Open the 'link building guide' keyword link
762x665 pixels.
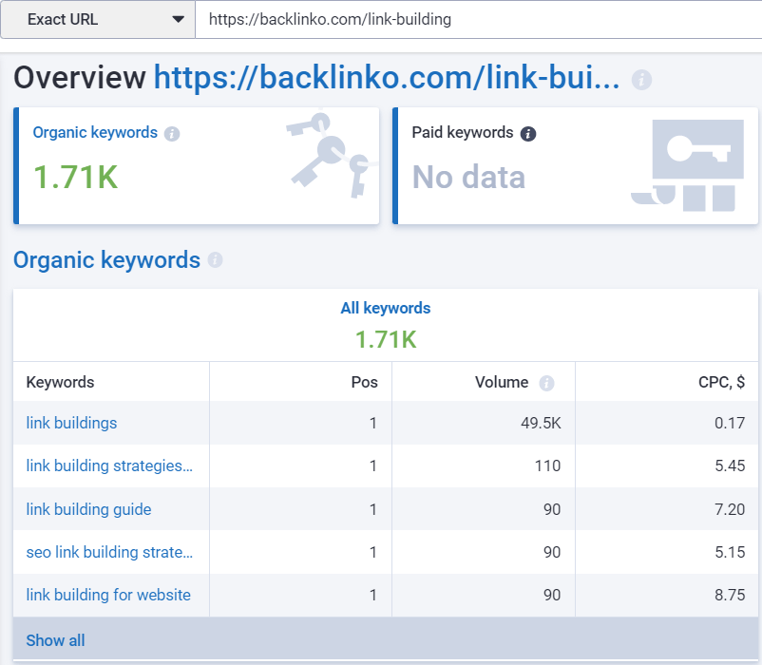pos(88,509)
